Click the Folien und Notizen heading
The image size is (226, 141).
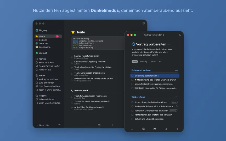pyautogui.click(x=141, y=70)
